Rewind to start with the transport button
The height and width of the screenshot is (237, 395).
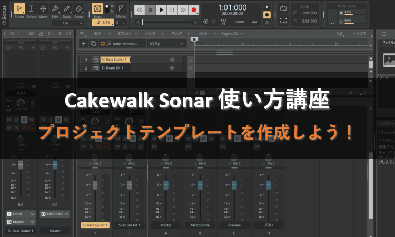click(139, 9)
